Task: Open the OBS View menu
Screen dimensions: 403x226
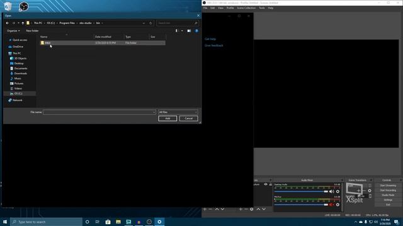Action: (x=220, y=8)
